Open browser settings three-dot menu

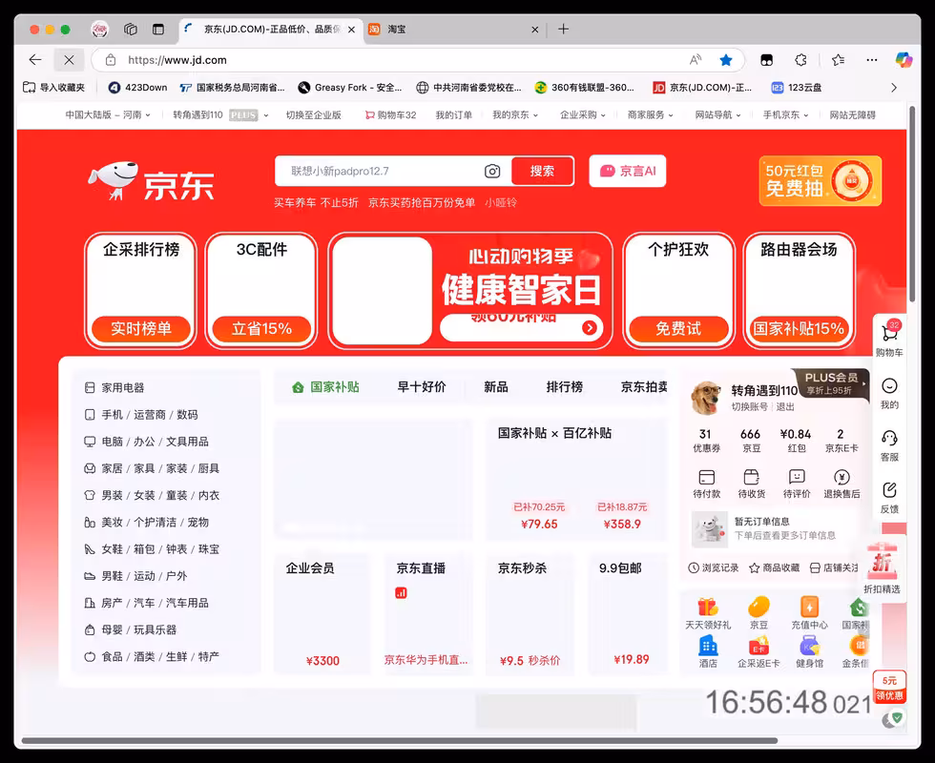872,59
